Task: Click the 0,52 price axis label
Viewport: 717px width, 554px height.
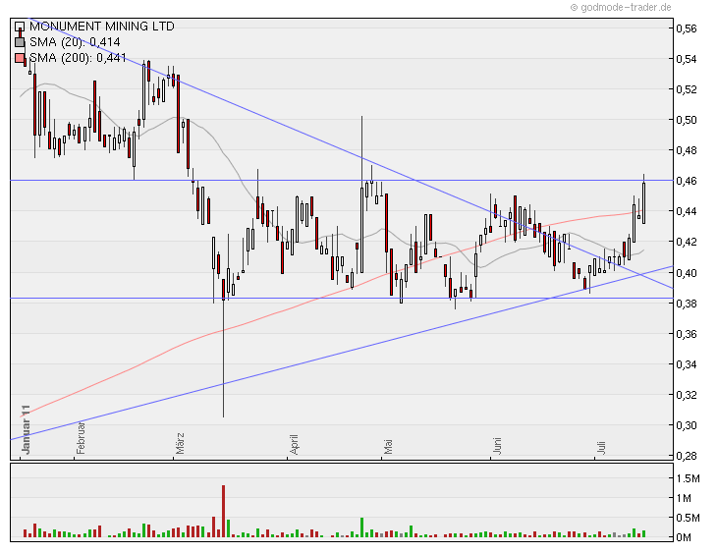Action: 687,89
